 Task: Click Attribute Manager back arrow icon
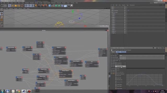point(153,48)
